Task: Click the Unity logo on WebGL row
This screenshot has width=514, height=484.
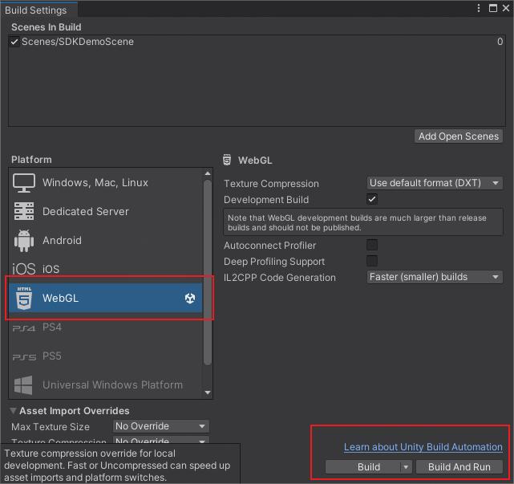Action: 190,298
